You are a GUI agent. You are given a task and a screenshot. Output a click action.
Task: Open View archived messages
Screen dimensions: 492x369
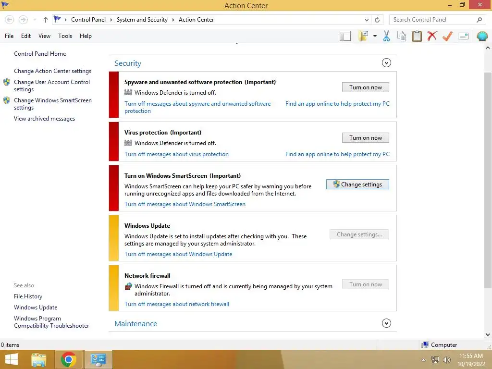(x=44, y=119)
